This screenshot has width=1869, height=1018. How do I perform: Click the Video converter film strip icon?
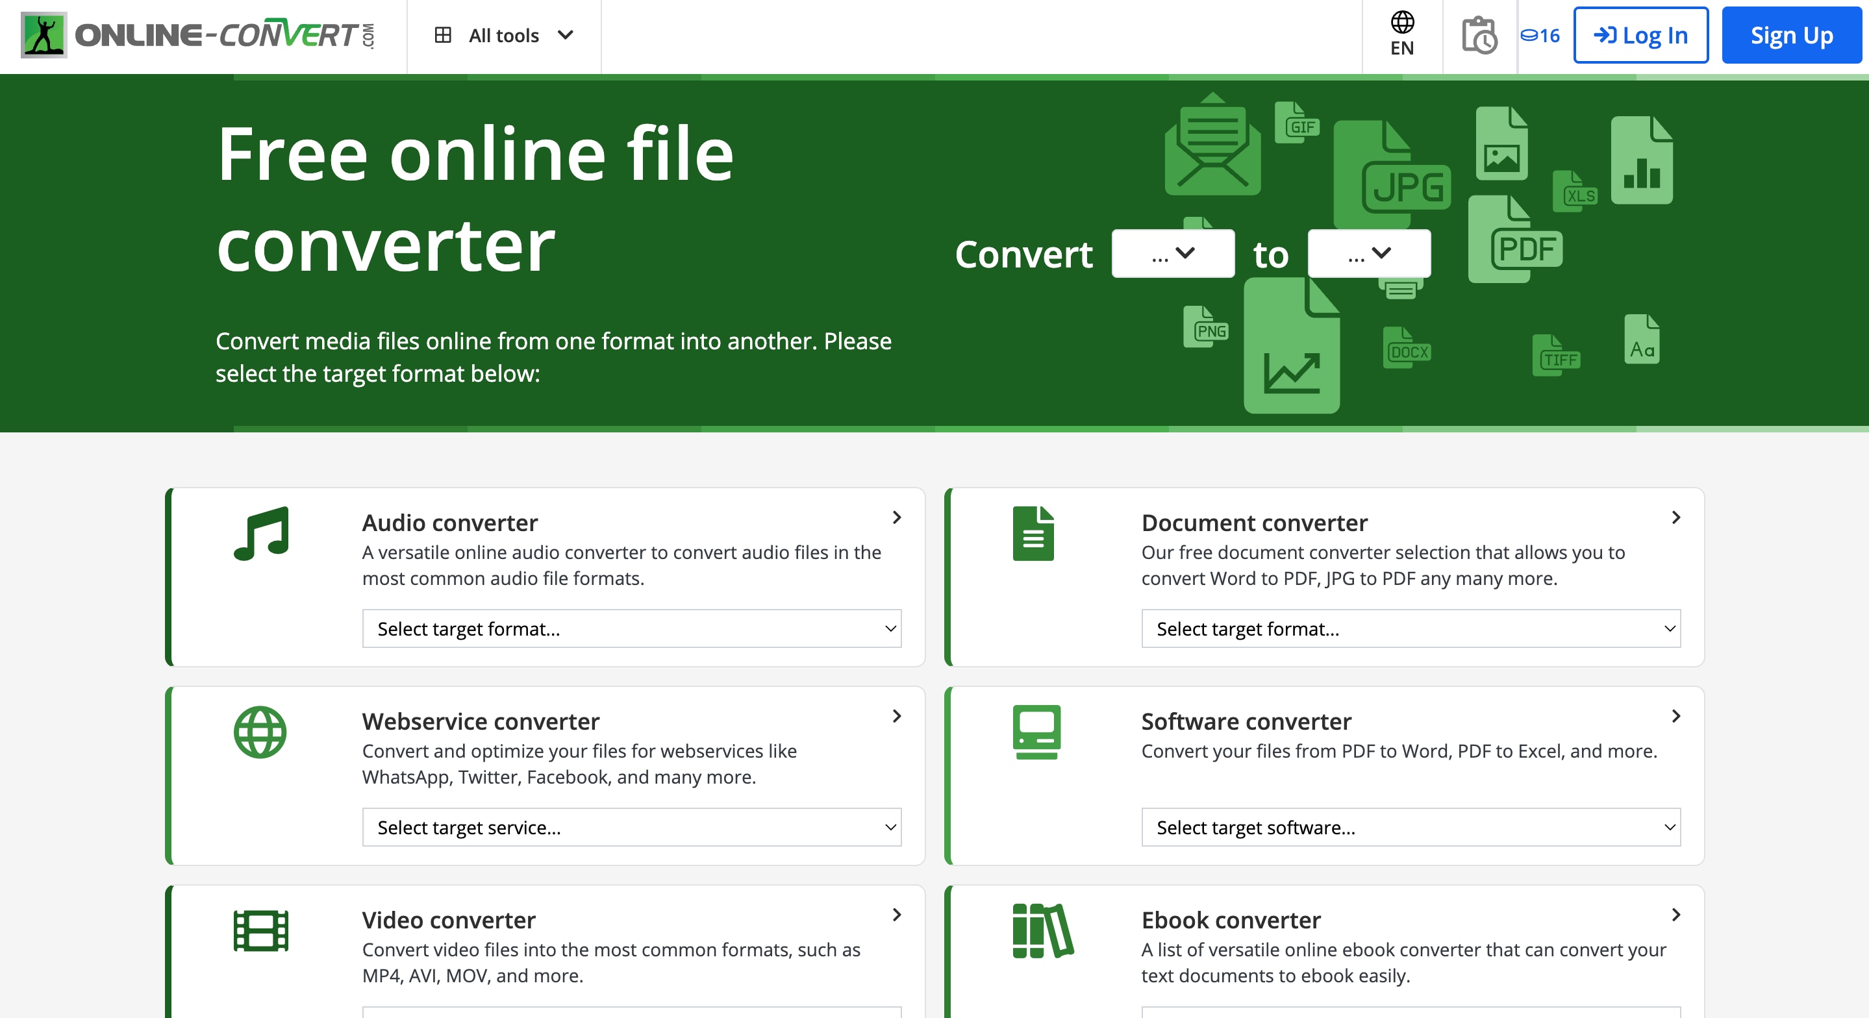click(x=261, y=931)
